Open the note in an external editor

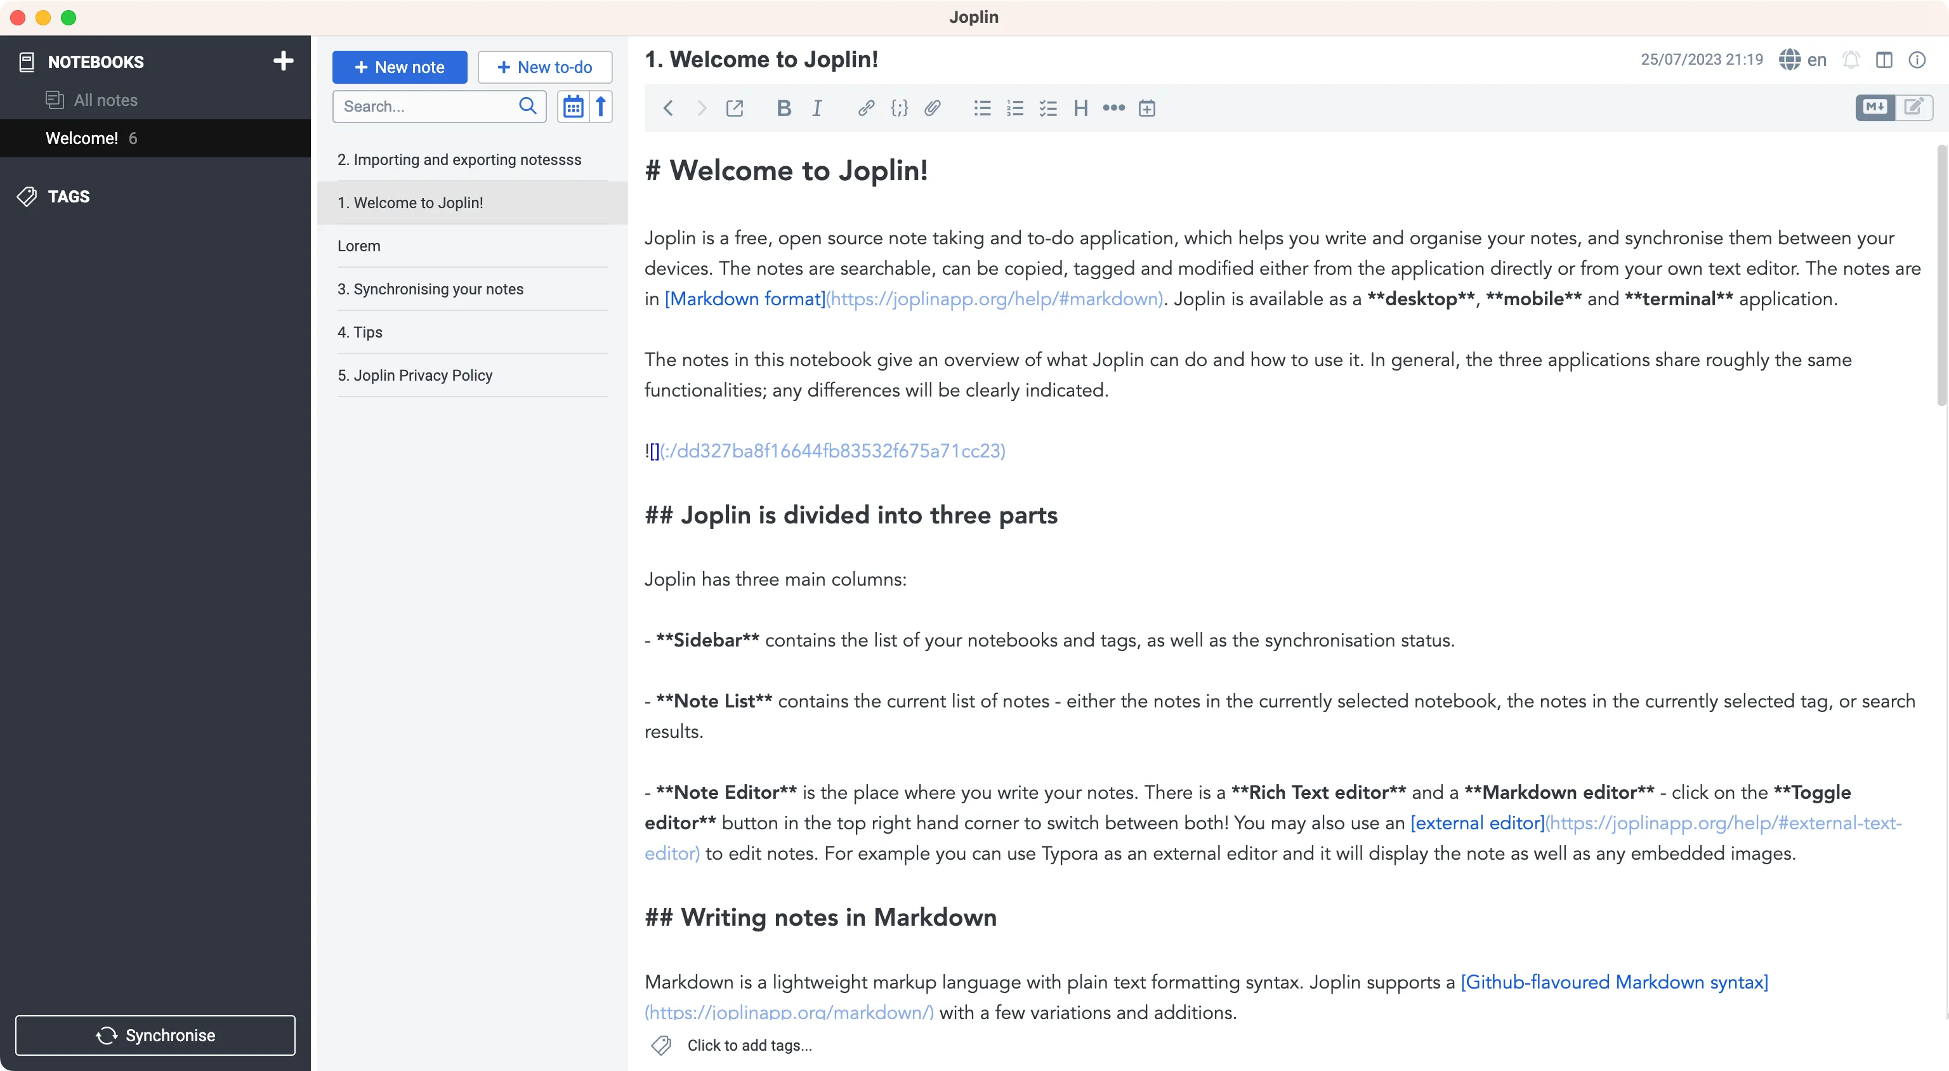[735, 107]
